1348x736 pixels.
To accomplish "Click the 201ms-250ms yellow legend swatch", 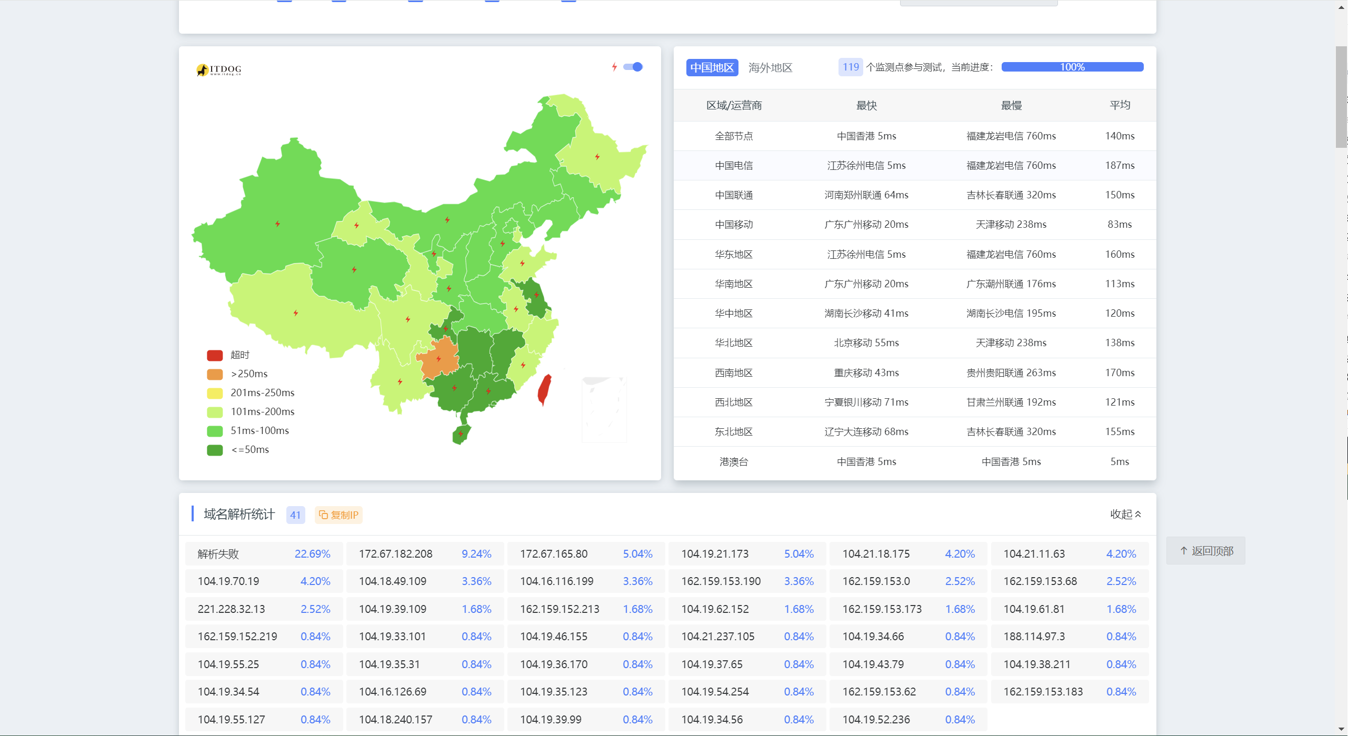I will point(215,393).
